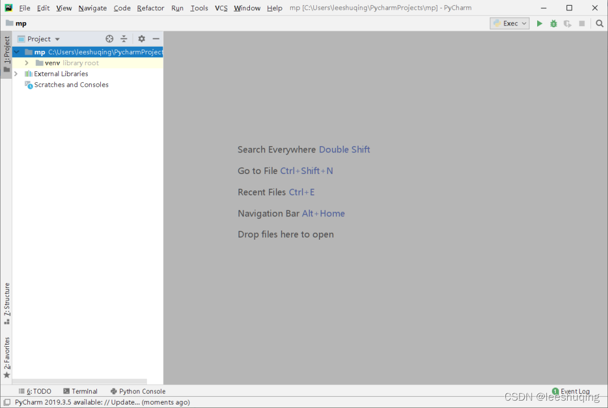608x408 pixels.
Task: Close the PyCharm window
Action: coord(595,8)
